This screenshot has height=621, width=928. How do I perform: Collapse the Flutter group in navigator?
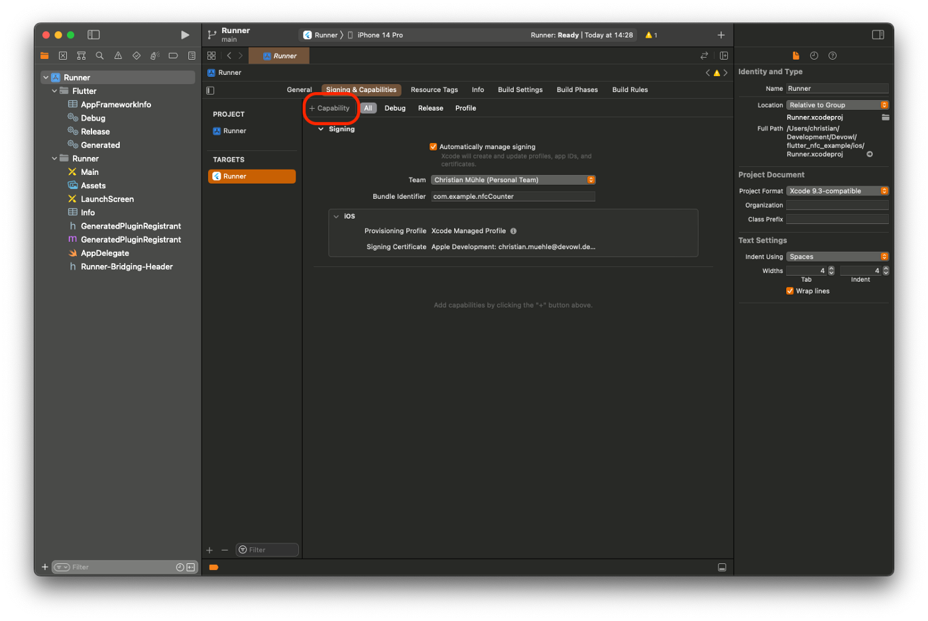point(54,91)
